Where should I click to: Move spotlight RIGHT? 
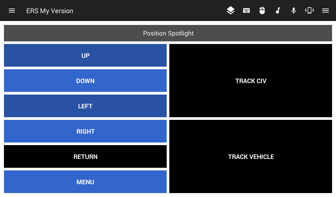[85, 131]
